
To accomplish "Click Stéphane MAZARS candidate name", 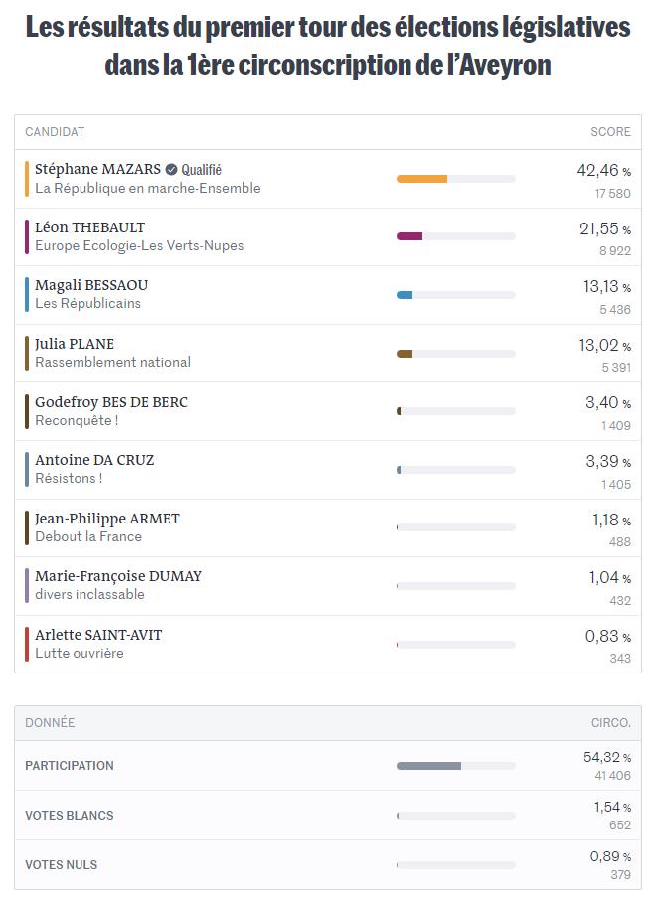I will point(97,169).
